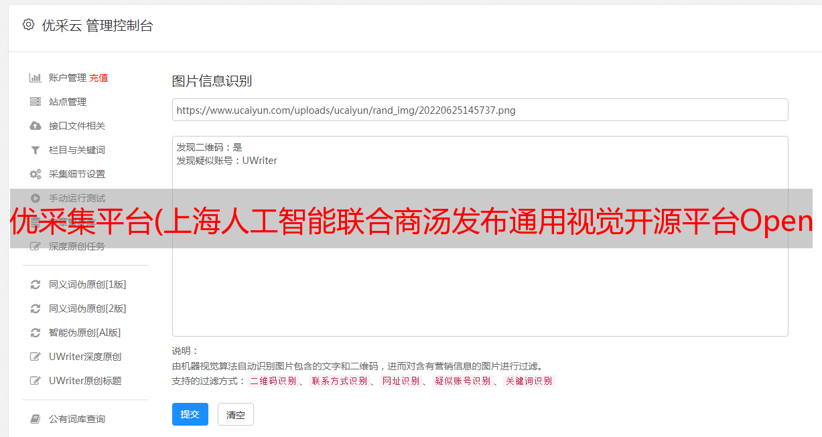Open 采集细节设置
Image resolution: width=822 pixels, height=437 pixels.
pyautogui.click(x=77, y=174)
